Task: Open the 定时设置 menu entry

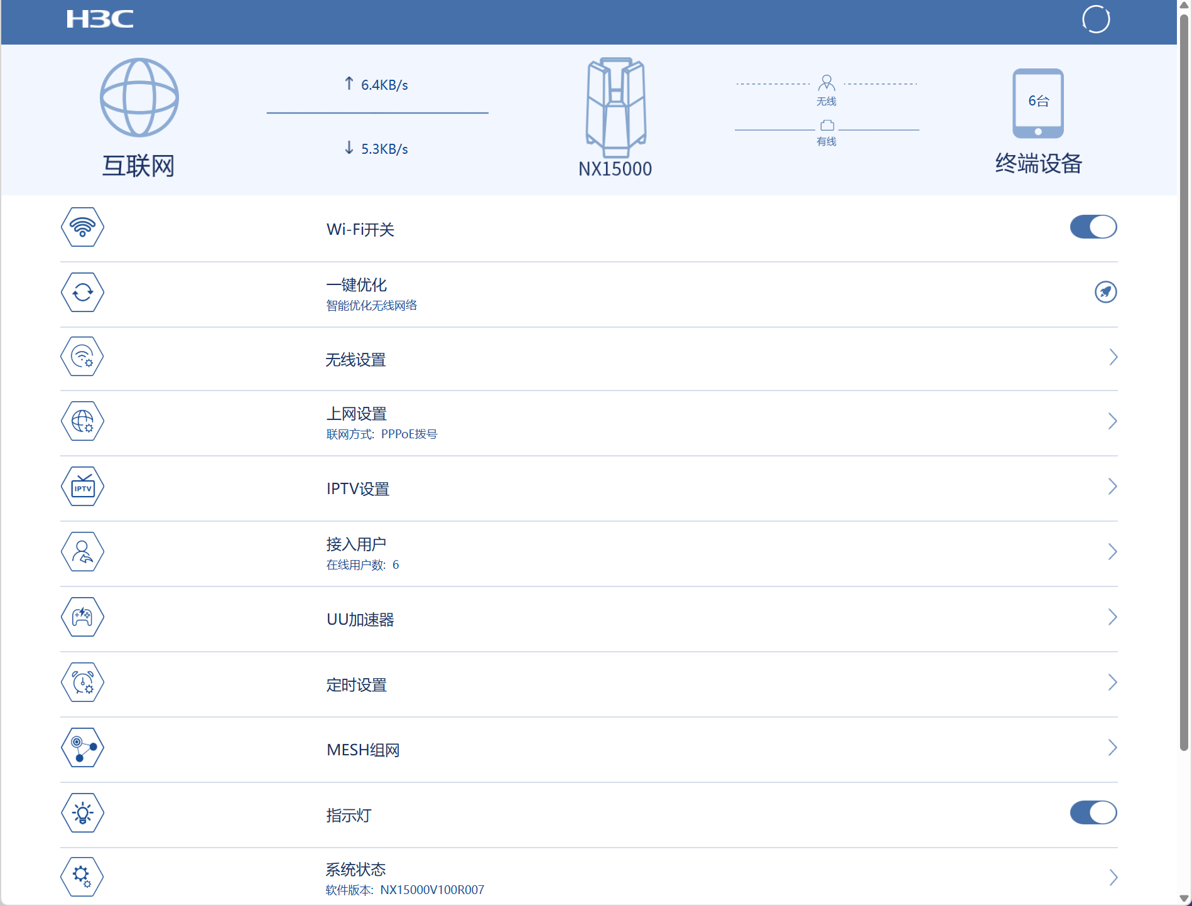Action: [x=357, y=685]
